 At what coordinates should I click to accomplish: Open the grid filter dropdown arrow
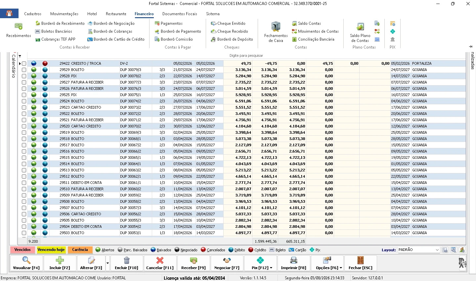pyautogui.click(x=20, y=56)
